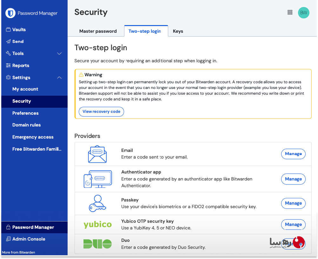Screen dimensions: 318x259
Task: Click the Password Manager lock icon
Action: click(8, 227)
